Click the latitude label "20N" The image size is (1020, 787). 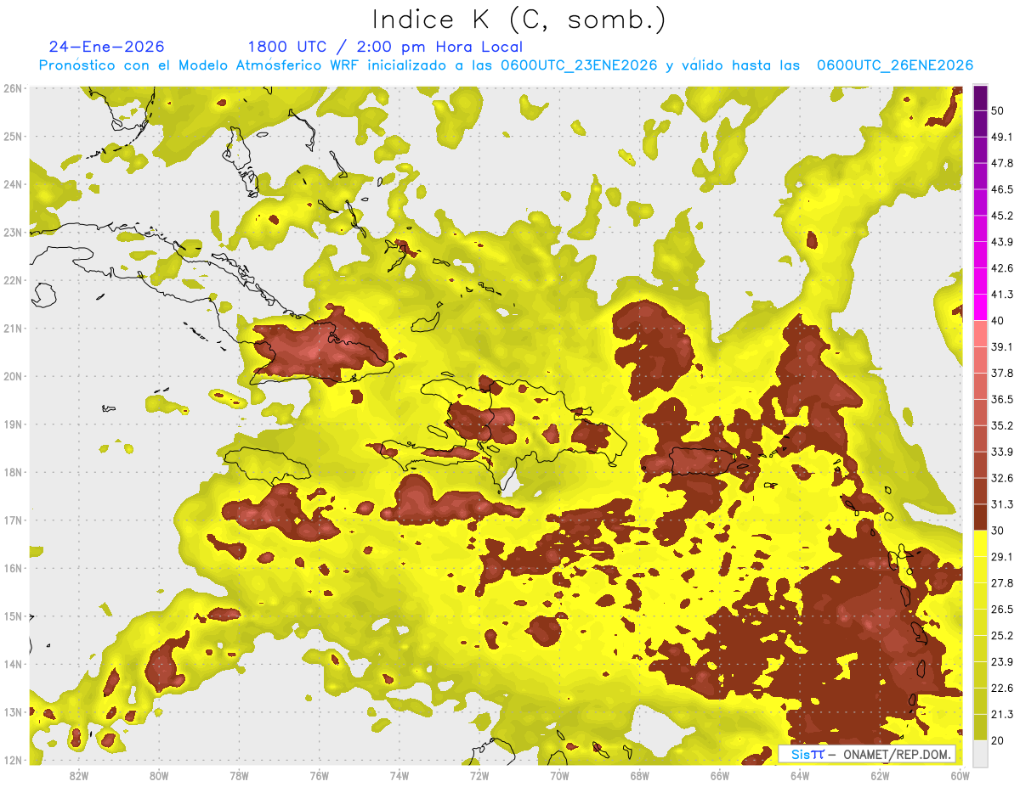[14, 376]
